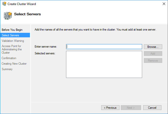This screenshot has width=168, height=114.
Task: Focus the Enter server name field
Action: click(x=104, y=47)
